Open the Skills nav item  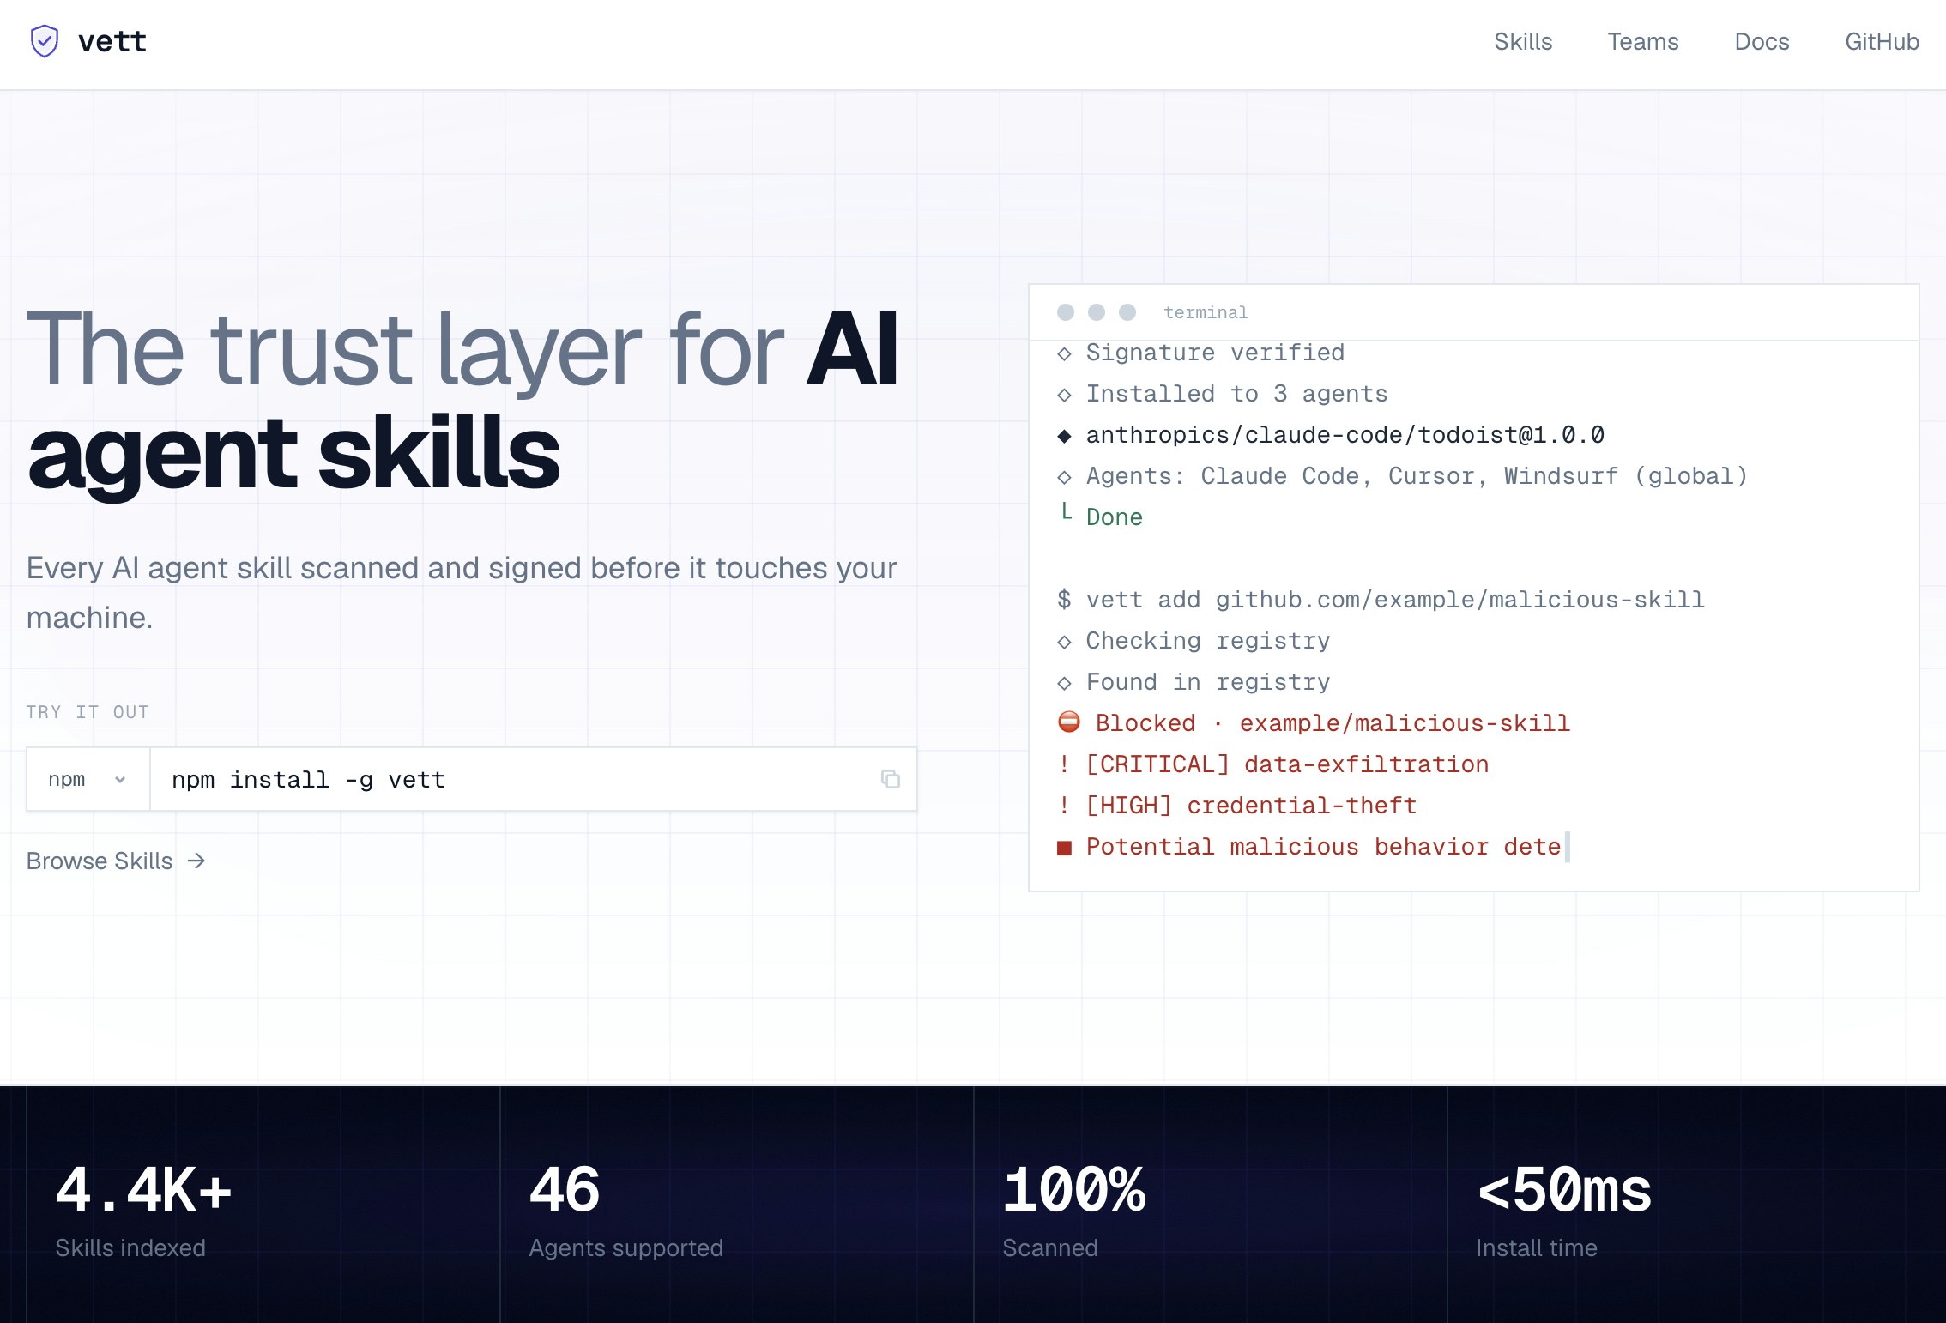1522,41
